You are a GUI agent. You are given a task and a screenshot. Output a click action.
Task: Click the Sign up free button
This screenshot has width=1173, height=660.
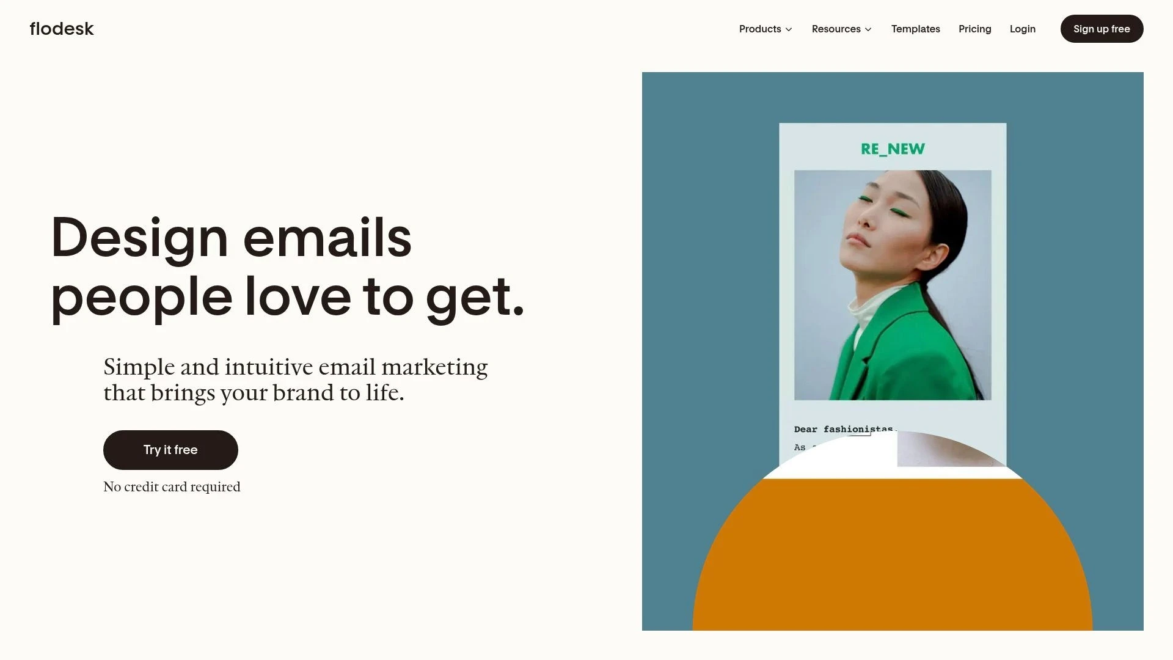click(1102, 28)
